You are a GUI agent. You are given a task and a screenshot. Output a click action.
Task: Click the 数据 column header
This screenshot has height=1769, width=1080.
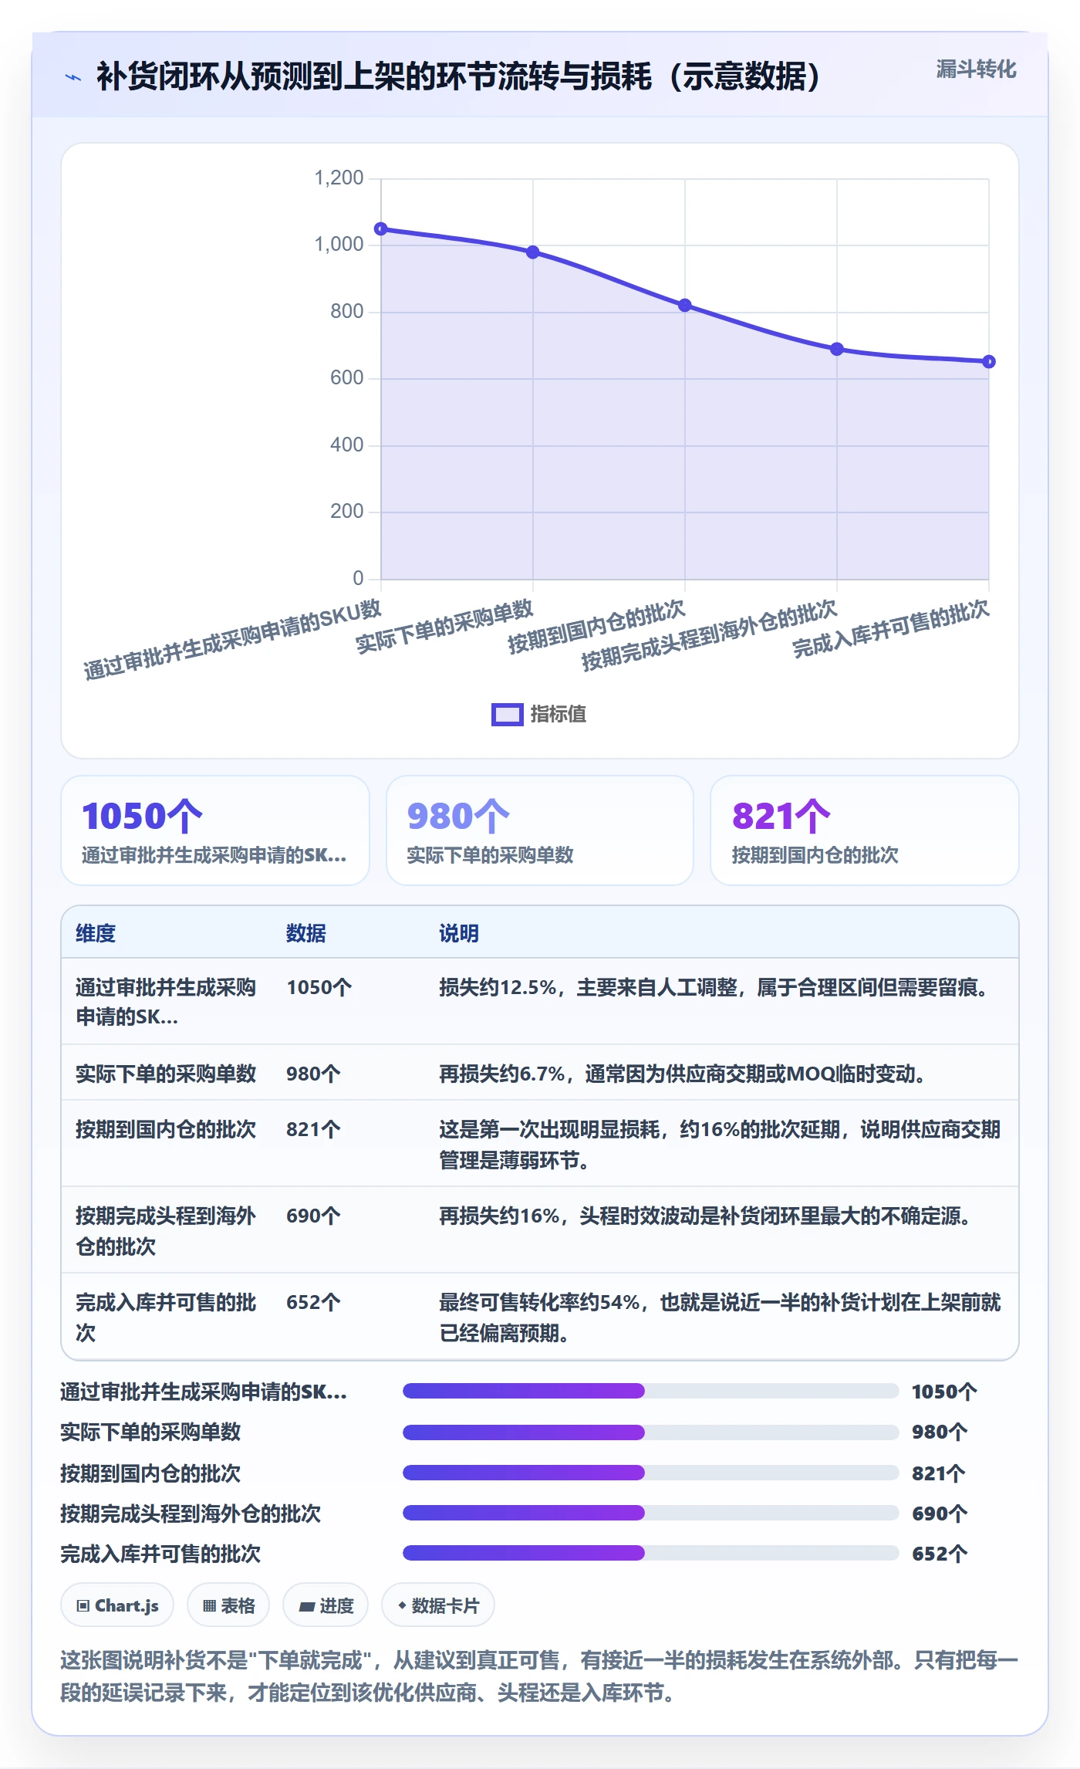coord(306,933)
